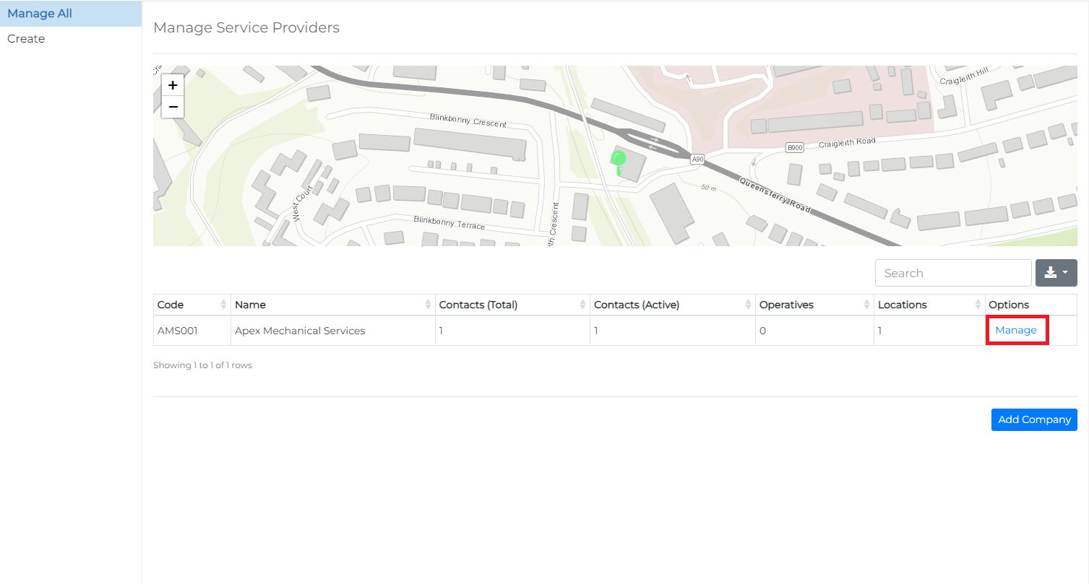The image size is (1089, 584).
Task: Sort by Operatives column
Action: pyautogui.click(x=814, y=305)
